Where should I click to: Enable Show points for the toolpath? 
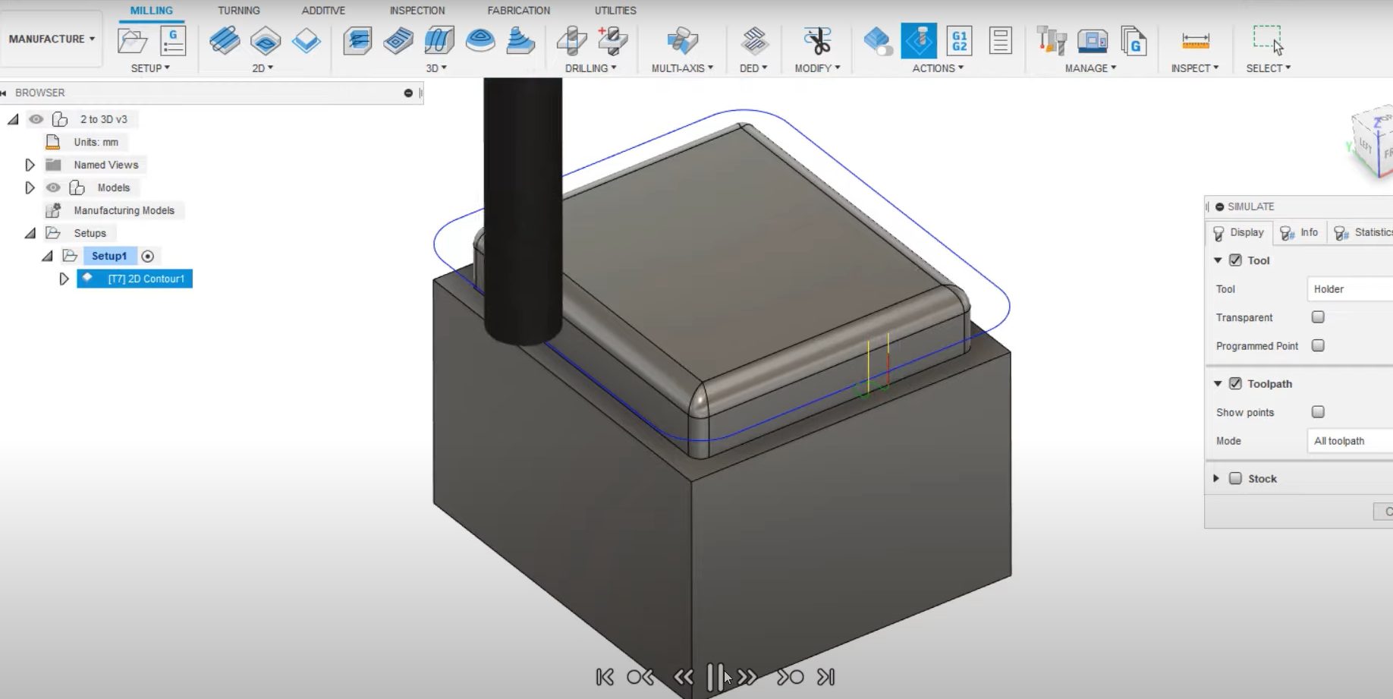tap(1318, 412)
